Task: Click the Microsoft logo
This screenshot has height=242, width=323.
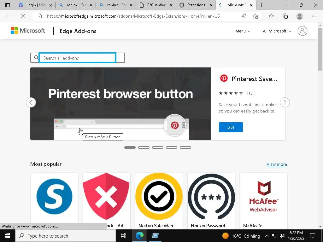Action: (x=28, y=31)
